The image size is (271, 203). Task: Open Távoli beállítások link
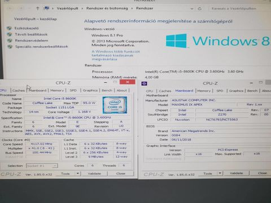pos(31,34)
